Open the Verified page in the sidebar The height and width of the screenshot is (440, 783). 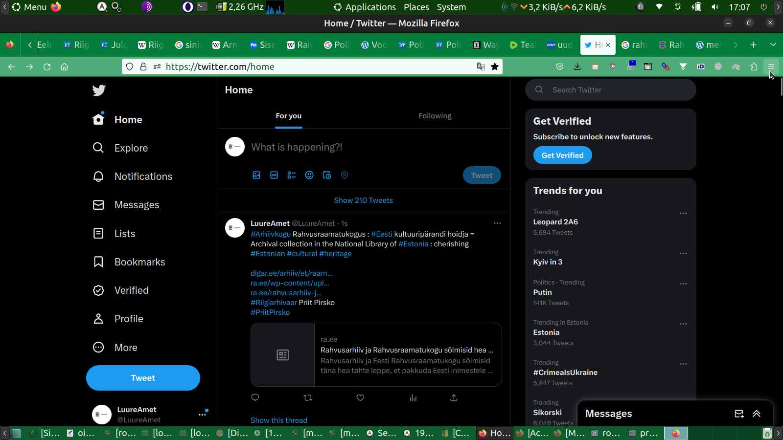(121, 290)
